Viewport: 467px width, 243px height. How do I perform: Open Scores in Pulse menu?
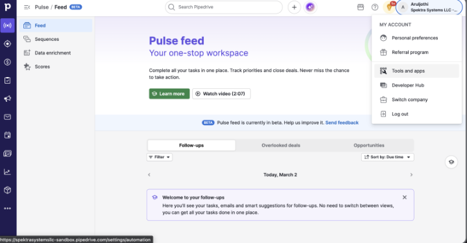56,67
